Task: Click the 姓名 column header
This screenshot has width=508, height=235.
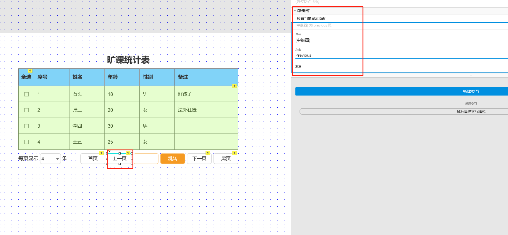Action: point(87,77)
